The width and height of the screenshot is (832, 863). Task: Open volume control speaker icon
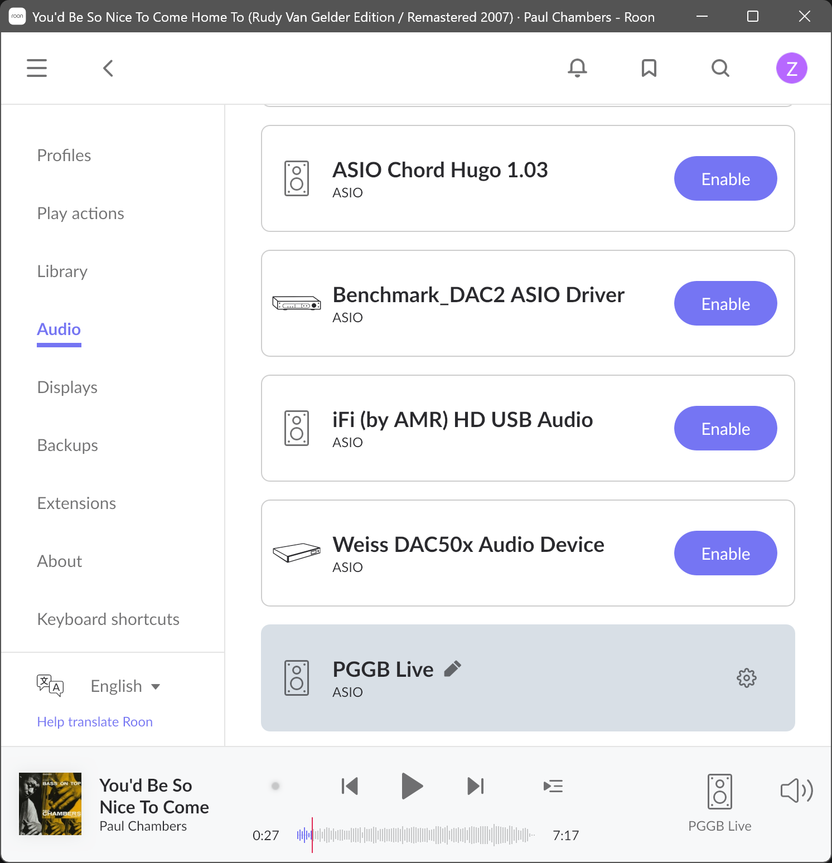point(797,791)
